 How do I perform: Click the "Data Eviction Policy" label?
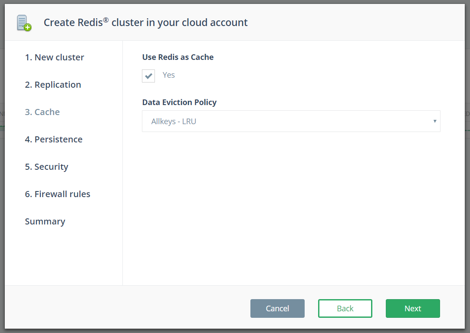[x=179, y=102]
